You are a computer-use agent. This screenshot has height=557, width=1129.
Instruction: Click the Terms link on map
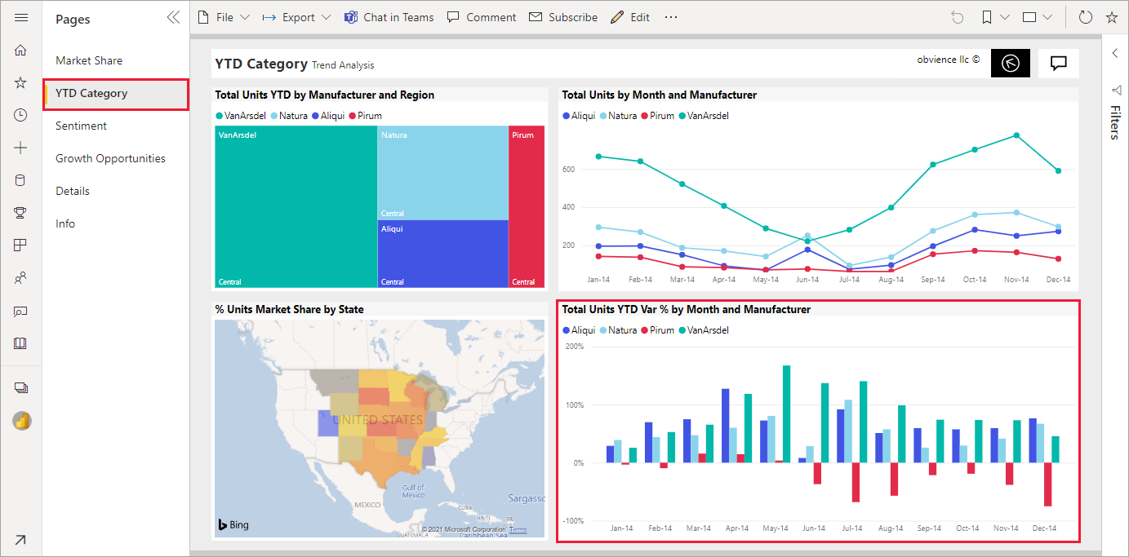518,529
